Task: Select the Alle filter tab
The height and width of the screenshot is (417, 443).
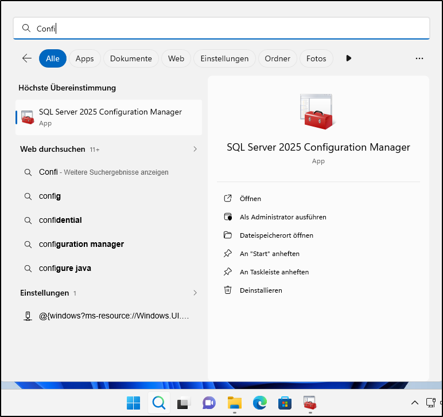Action: point(53,58)
